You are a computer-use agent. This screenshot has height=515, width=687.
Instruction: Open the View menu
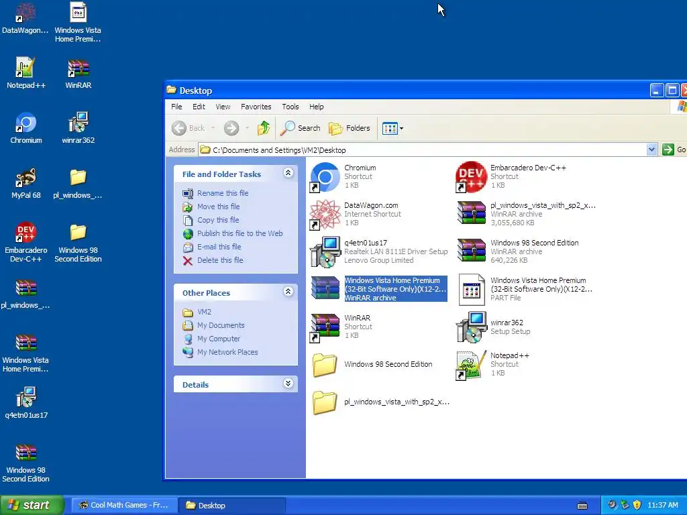223,107
